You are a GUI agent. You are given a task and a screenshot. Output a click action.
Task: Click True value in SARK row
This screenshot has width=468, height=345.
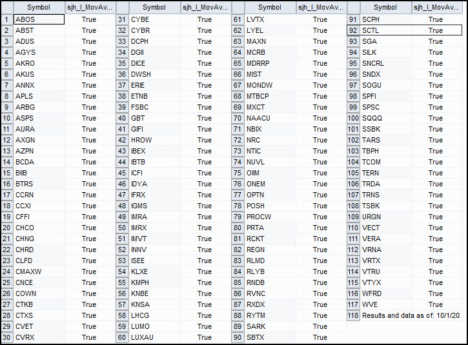point(320,326)
